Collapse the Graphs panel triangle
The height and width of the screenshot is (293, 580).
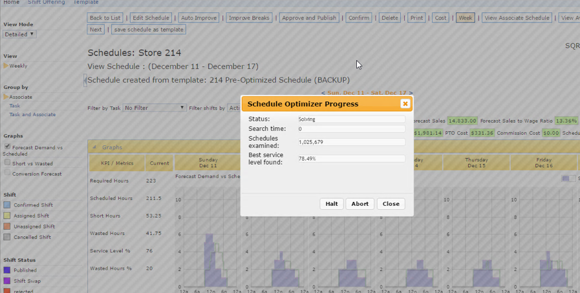click(94, 147)
